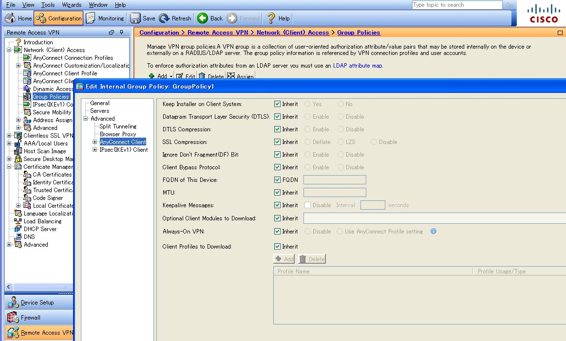
Task: Click Device Setup panel icon
Action: point(13,303)
